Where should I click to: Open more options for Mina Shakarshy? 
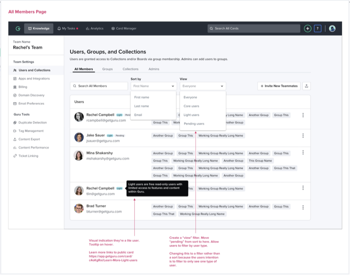[303, 153]
